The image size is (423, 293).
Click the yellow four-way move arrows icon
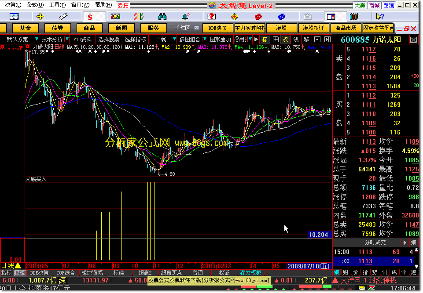40,17
